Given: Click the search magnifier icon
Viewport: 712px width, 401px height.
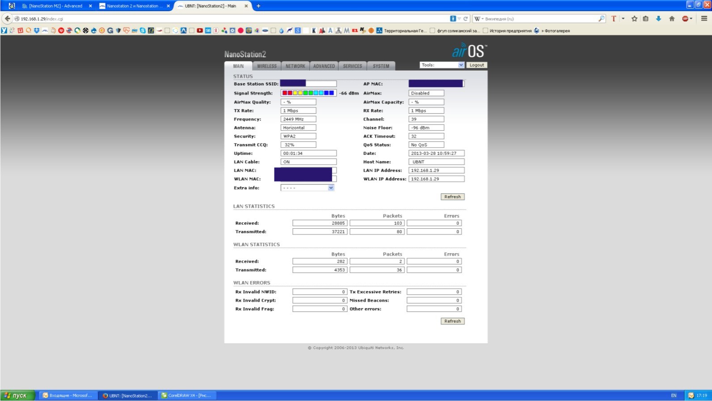Looking at the screenshot, I should click(601, 18).
